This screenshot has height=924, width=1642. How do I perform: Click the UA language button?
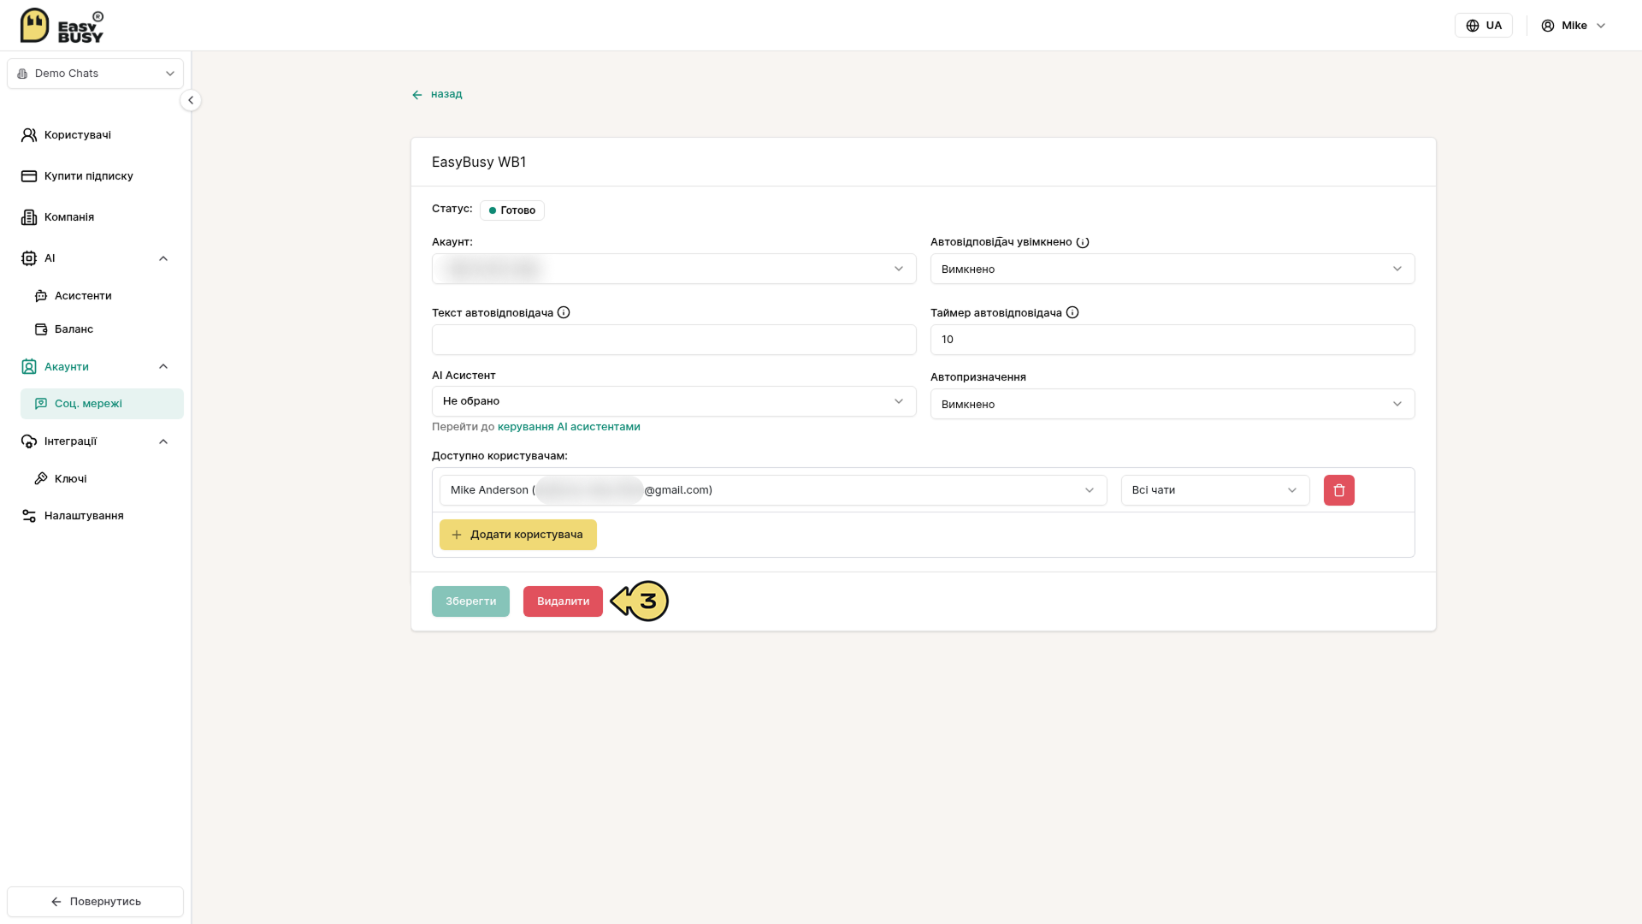click(1484, 26)
